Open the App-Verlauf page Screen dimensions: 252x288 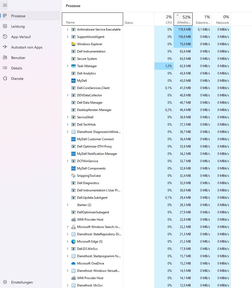pyautogui.click(x=30, y=37)
